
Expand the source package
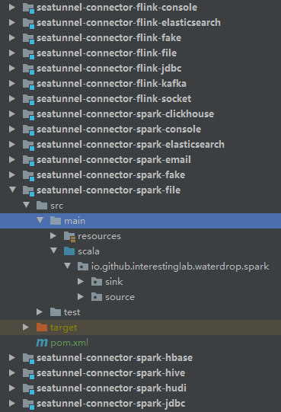click(81, 297)
